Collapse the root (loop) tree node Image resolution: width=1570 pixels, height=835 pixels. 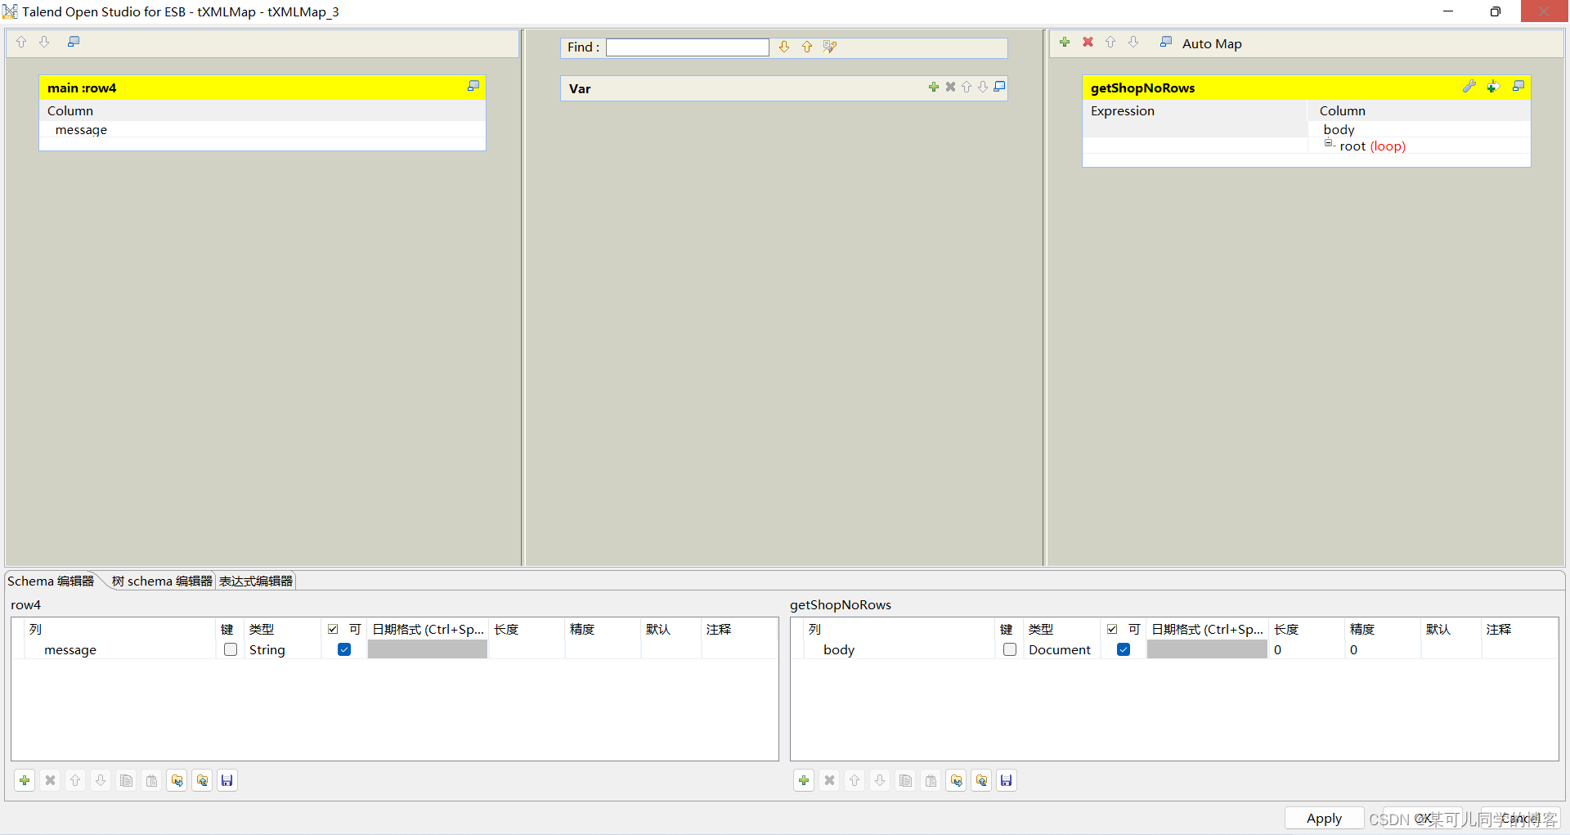click(x=1329, y=143)
